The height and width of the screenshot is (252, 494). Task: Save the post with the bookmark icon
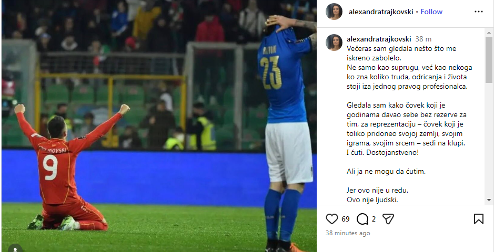point(479,219)
